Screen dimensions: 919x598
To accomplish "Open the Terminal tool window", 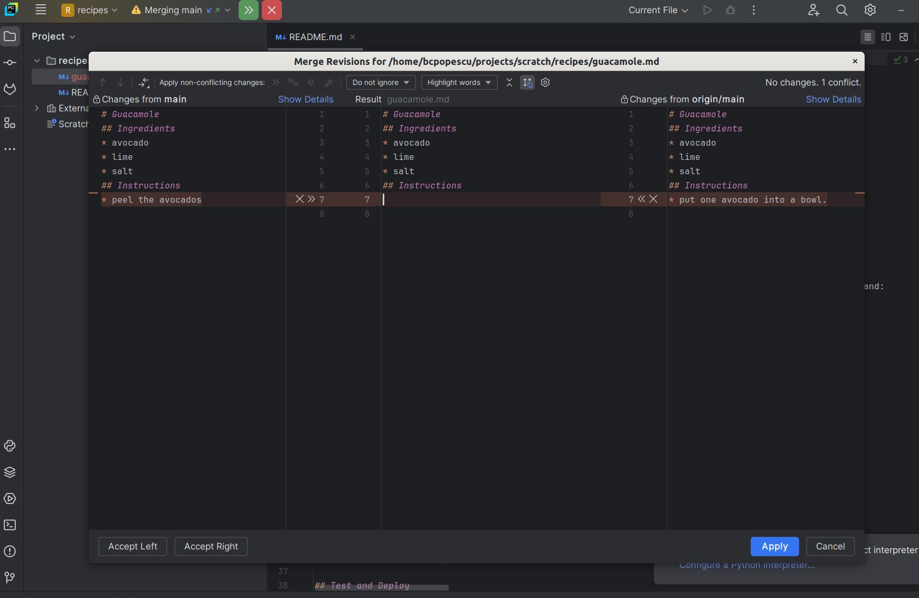I will (10, 525).
